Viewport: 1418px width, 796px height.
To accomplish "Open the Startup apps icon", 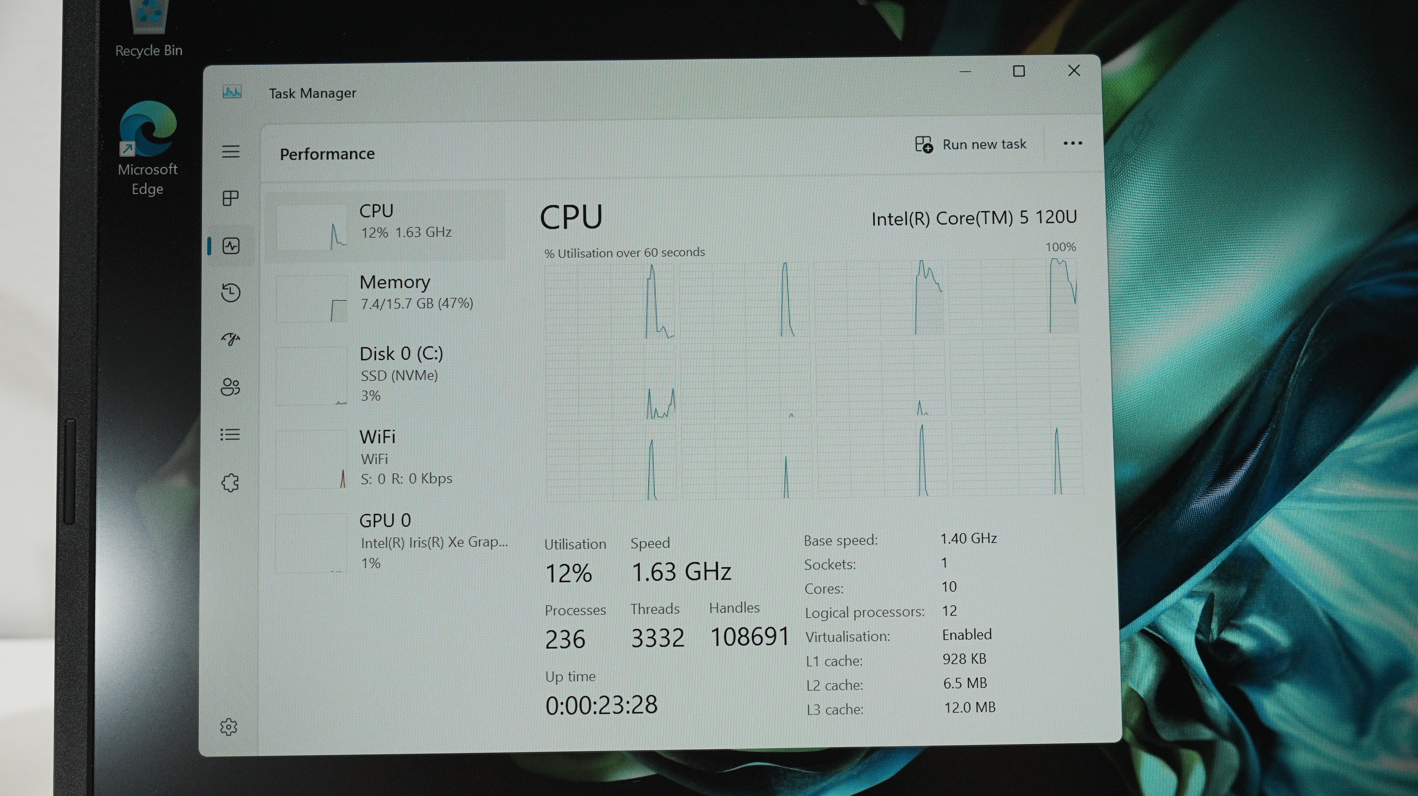I will (231, 340).
